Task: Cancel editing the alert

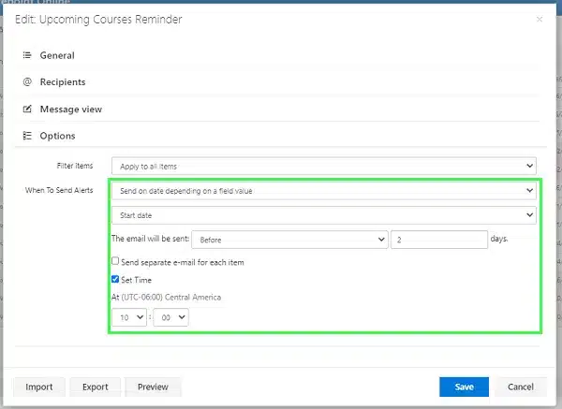Action: [521, 387]
